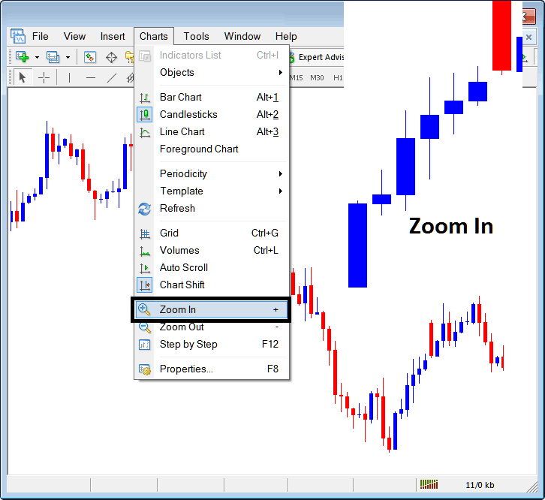Switch to M15 timeframe
The height and width of the screenshot is (500, 545).
pos(296,78)
